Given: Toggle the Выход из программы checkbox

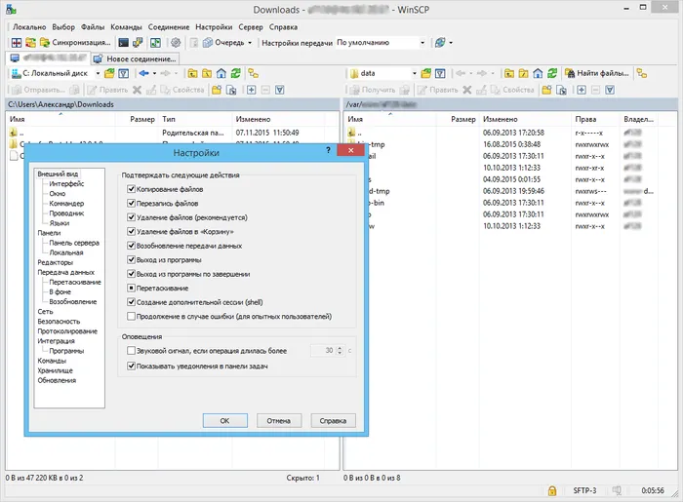Looking at the screenshot, I should coord(131,259).
